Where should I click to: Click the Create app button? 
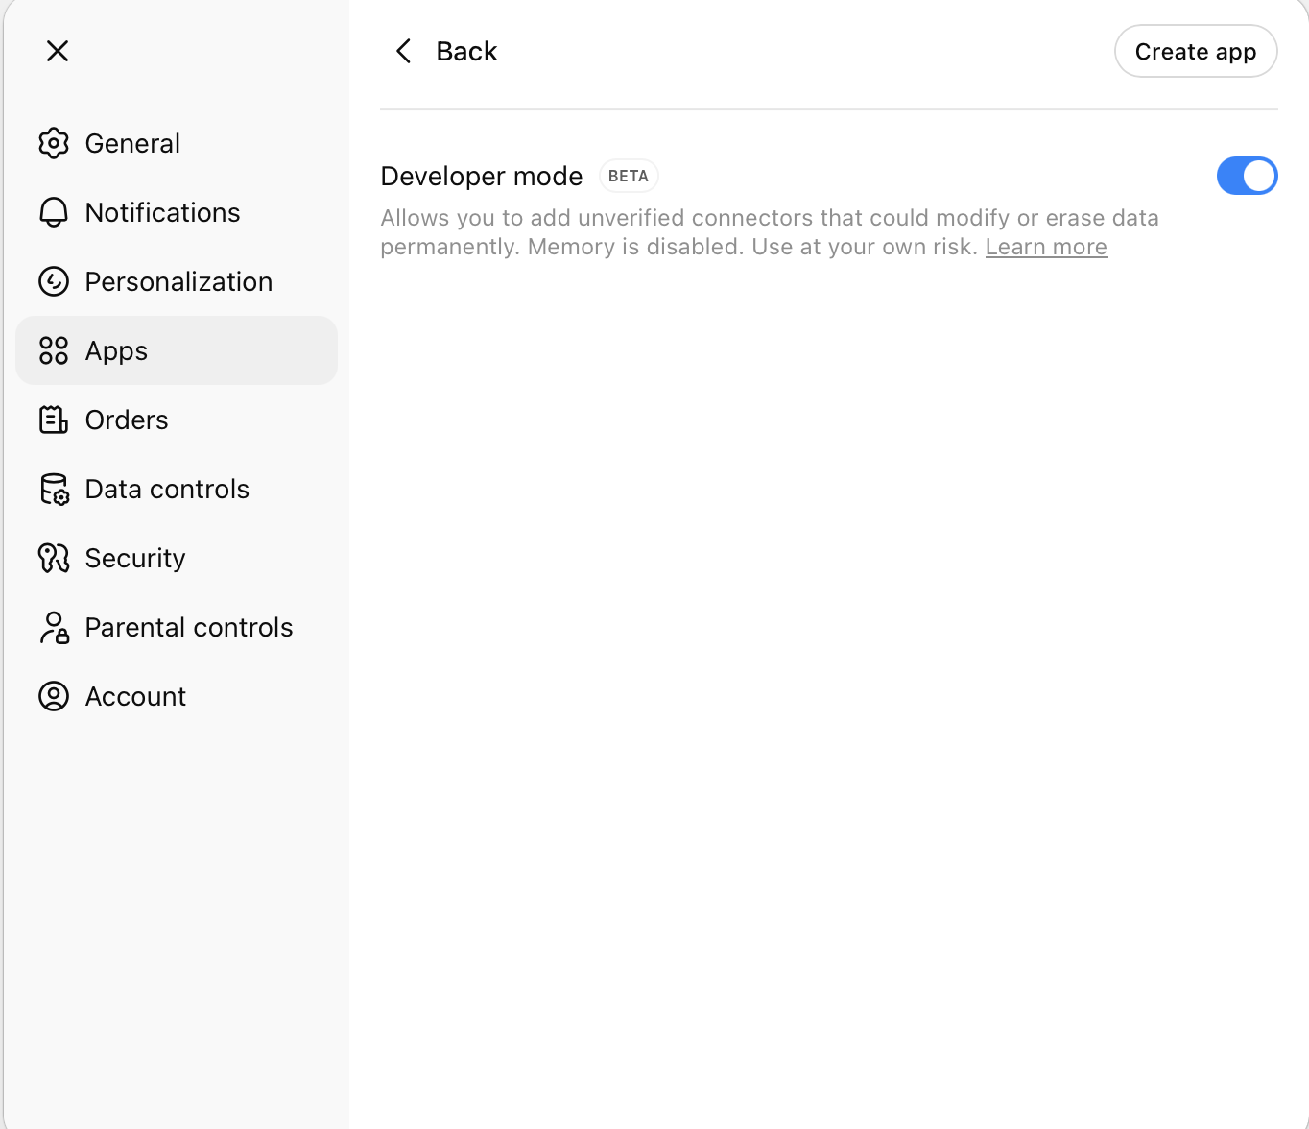point(1195,51)
